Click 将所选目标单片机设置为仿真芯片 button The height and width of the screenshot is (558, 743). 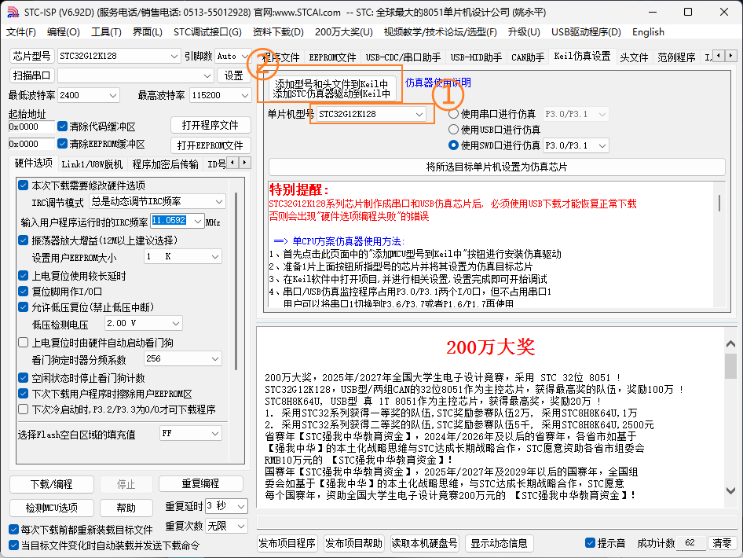496,167
